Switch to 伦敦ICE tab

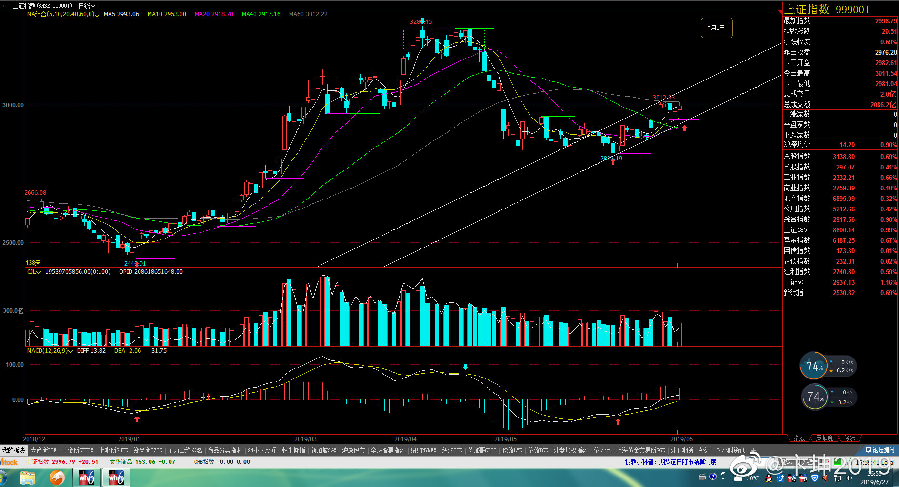(x=538, y=450)
